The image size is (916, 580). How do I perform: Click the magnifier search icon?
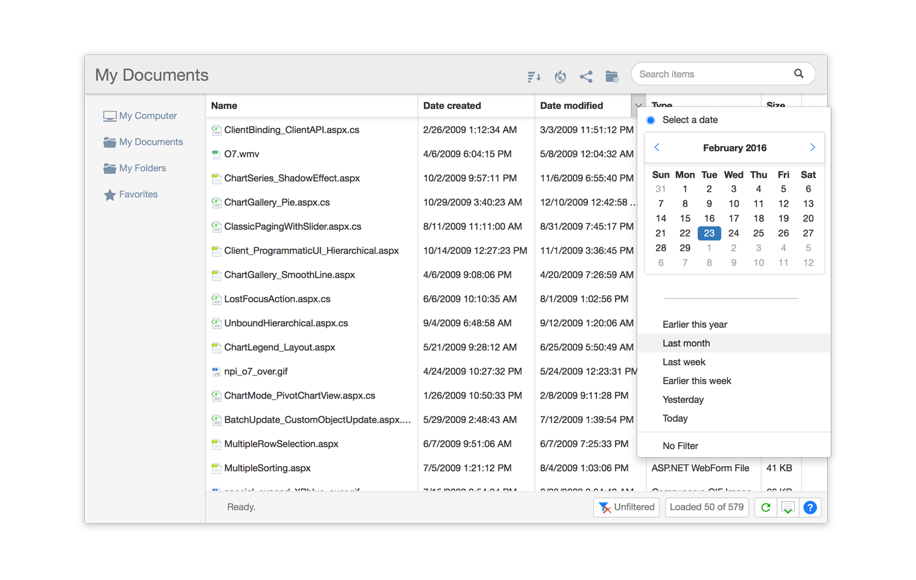[x=798, y=74]
